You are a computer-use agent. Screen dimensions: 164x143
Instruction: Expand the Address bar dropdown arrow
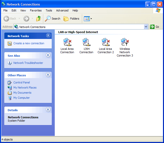click(146, 27)
